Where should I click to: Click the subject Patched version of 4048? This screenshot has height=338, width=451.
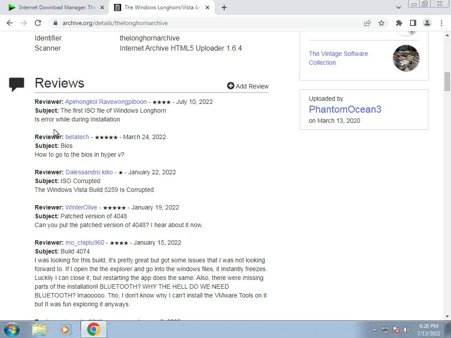click(x=94, y=216)
